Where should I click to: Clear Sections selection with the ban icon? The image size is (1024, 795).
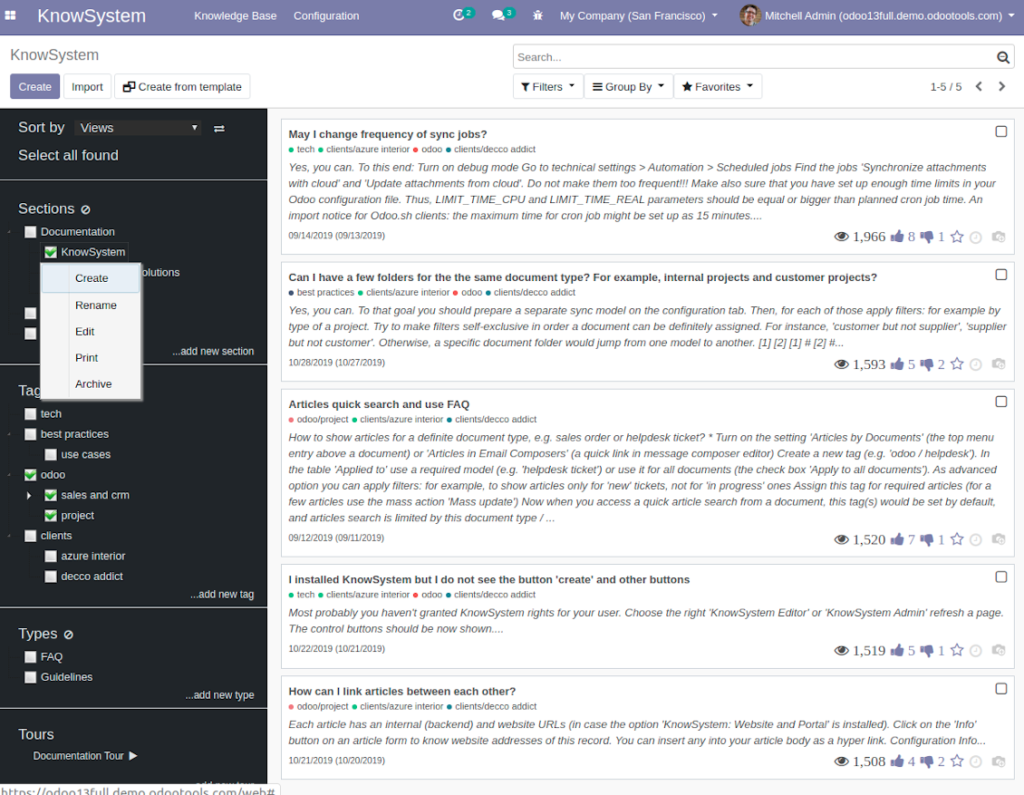85,209
